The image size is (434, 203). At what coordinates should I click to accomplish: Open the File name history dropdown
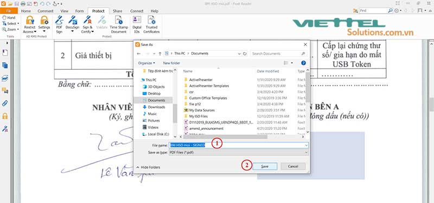coord(306,145)
